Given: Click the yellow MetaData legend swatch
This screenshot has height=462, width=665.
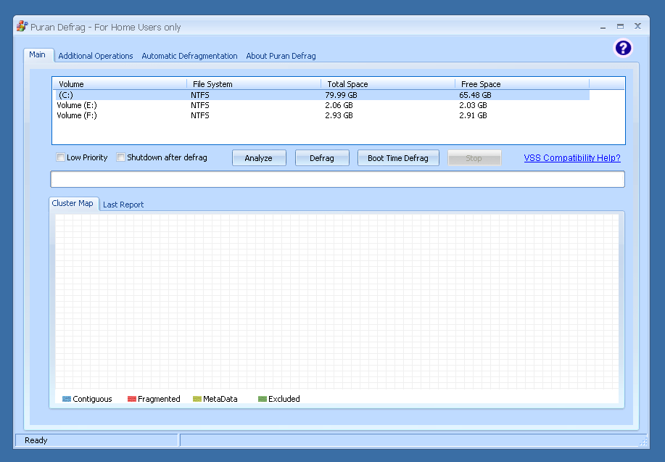Looking at the screenshot, I should (197, 399).
